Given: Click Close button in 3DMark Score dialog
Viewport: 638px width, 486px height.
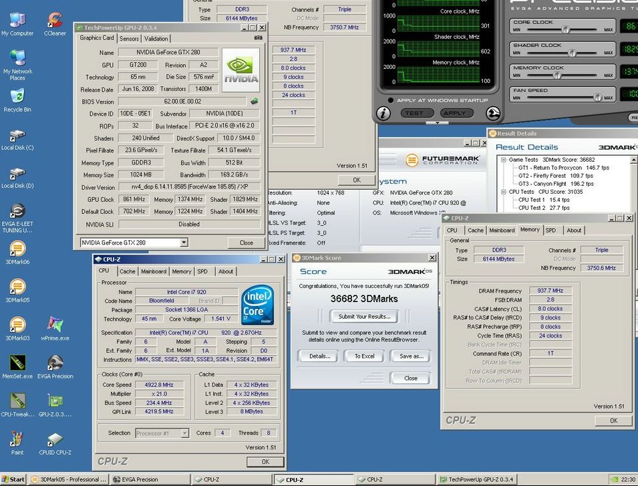Looking at the screenshot, I should coord(410,378).
